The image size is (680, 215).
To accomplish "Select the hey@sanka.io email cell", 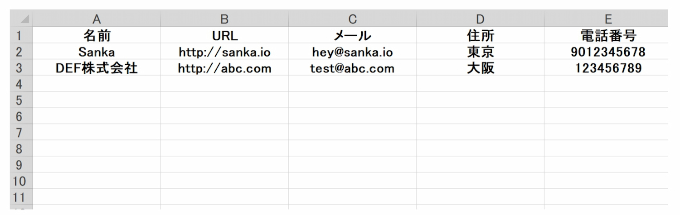I will click(x=352, y=52).
